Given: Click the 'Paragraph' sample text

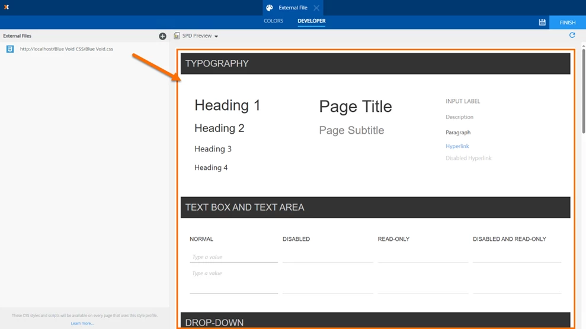Looking at the screenshot, I should click(458, 133).
